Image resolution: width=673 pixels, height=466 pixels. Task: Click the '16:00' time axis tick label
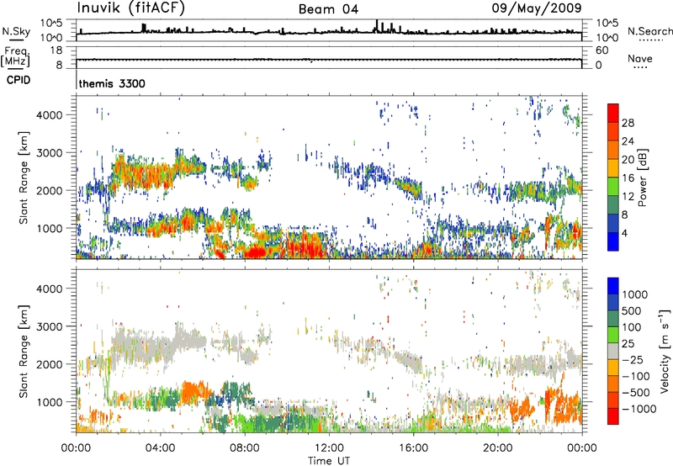(x=413, y=448)
